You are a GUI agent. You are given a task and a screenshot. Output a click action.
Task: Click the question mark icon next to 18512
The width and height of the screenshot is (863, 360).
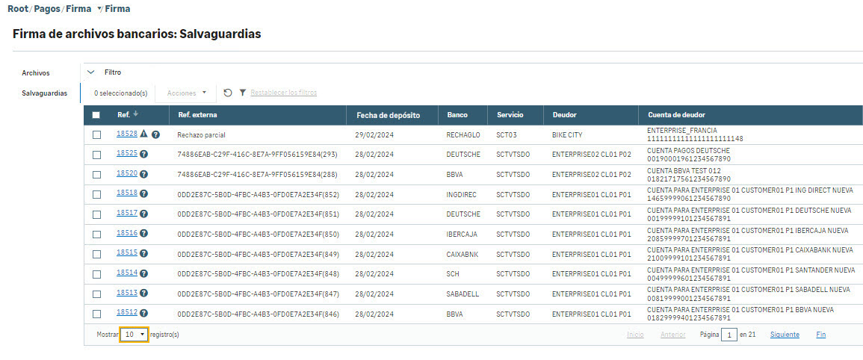(143, 314)
